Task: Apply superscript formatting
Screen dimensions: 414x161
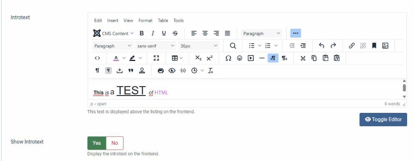Action: coord(210,58)
